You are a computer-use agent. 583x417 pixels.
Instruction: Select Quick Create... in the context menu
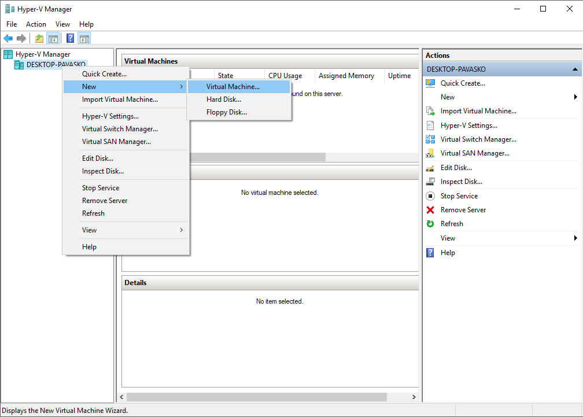[x=127, y=74]
